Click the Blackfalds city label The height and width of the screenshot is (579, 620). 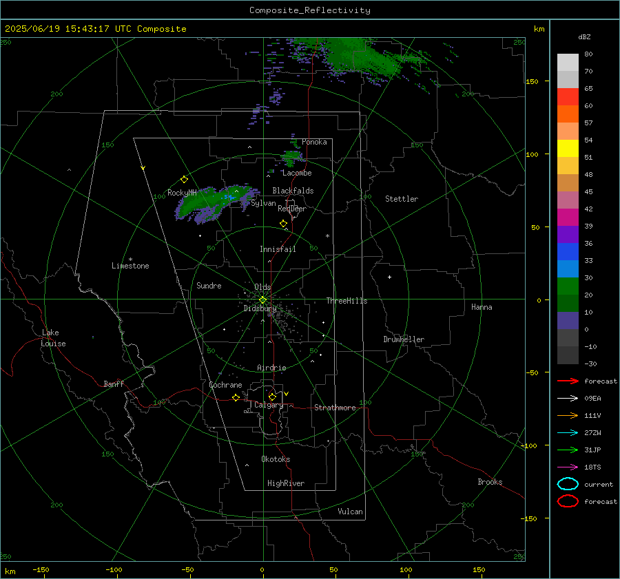coord(293,191)
